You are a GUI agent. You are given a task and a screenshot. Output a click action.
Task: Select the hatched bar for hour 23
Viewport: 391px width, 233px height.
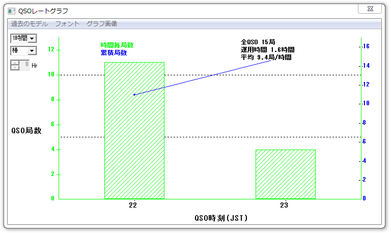tap(286, 174)
